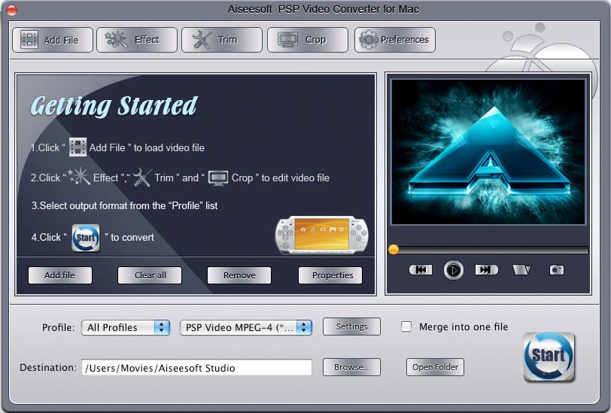Click the Destination path text field
Viewport: 611px width, 413px height.
tap(196, 368)
